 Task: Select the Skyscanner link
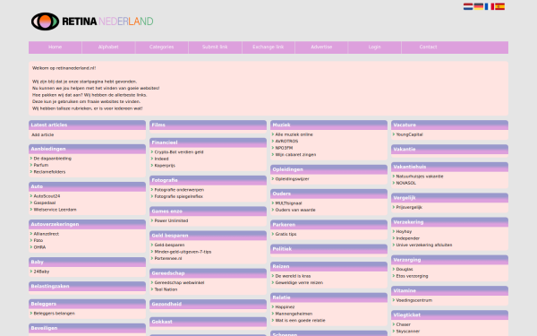(x=408, y=332)
